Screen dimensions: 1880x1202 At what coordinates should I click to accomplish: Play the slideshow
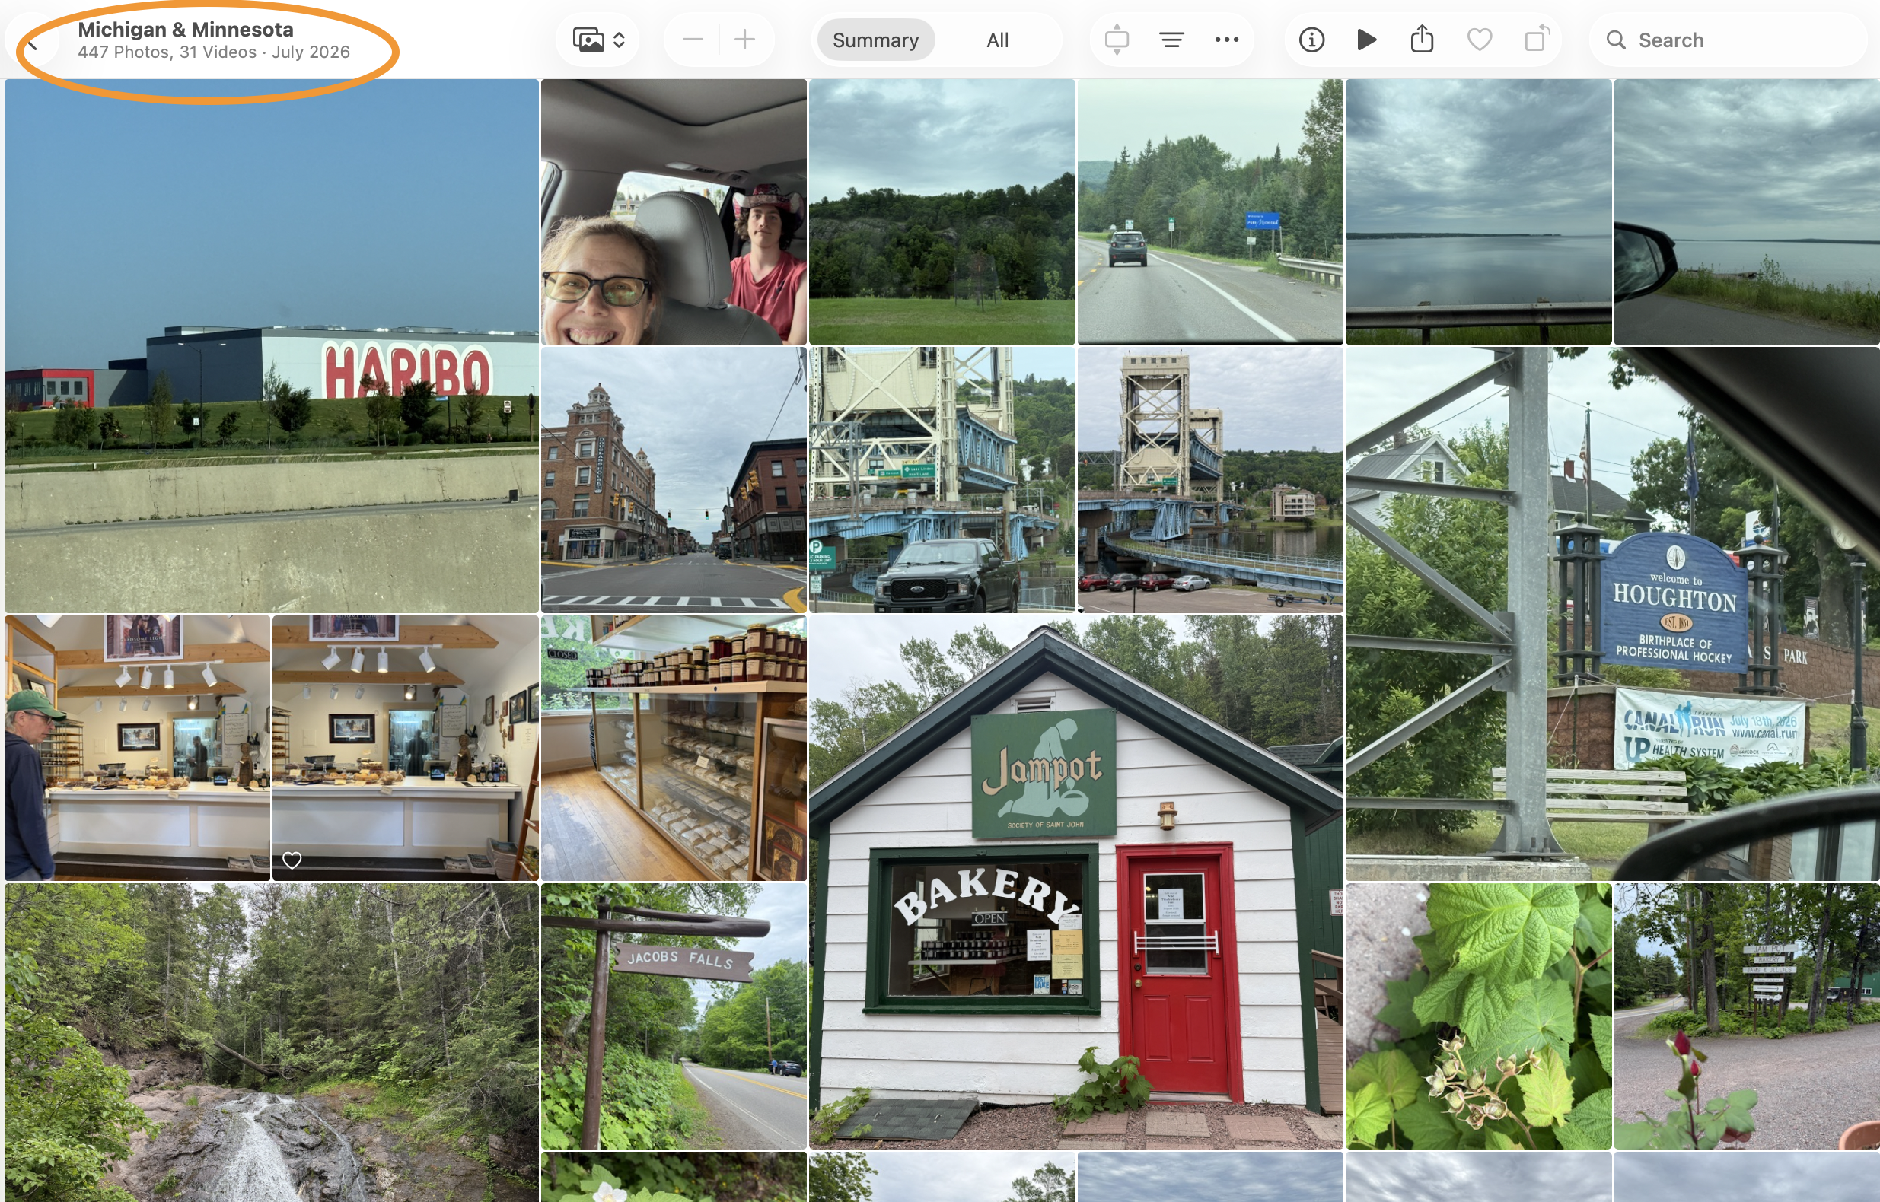point(1366,40)
